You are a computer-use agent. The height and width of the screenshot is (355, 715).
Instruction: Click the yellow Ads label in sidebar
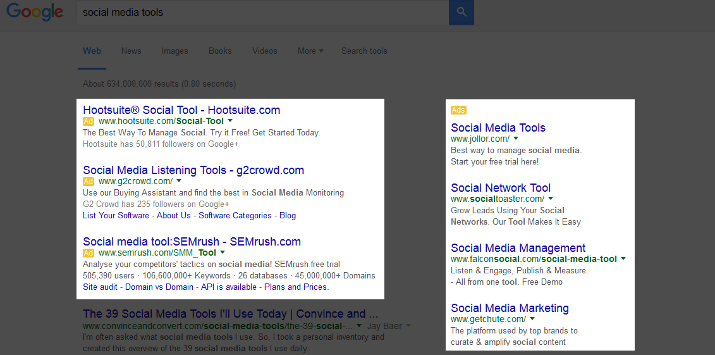[x=458, y=110]
